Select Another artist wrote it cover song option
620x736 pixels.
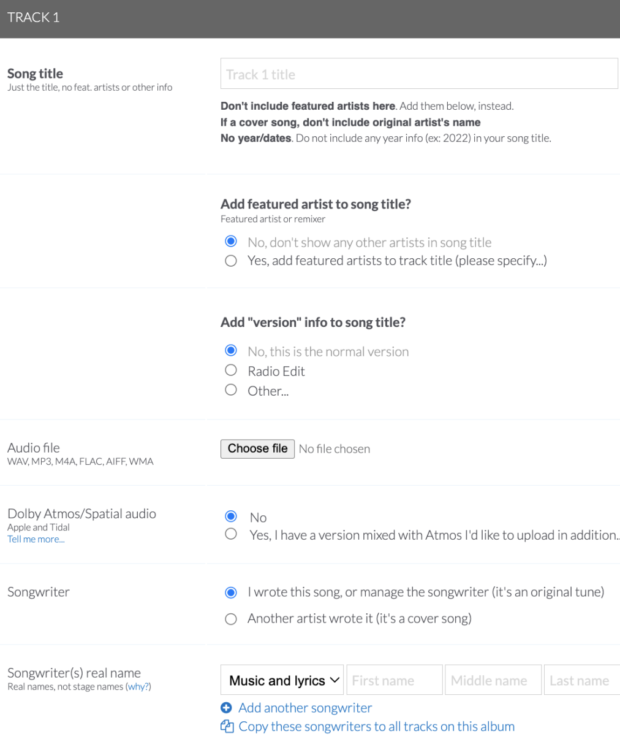[231, 619]
